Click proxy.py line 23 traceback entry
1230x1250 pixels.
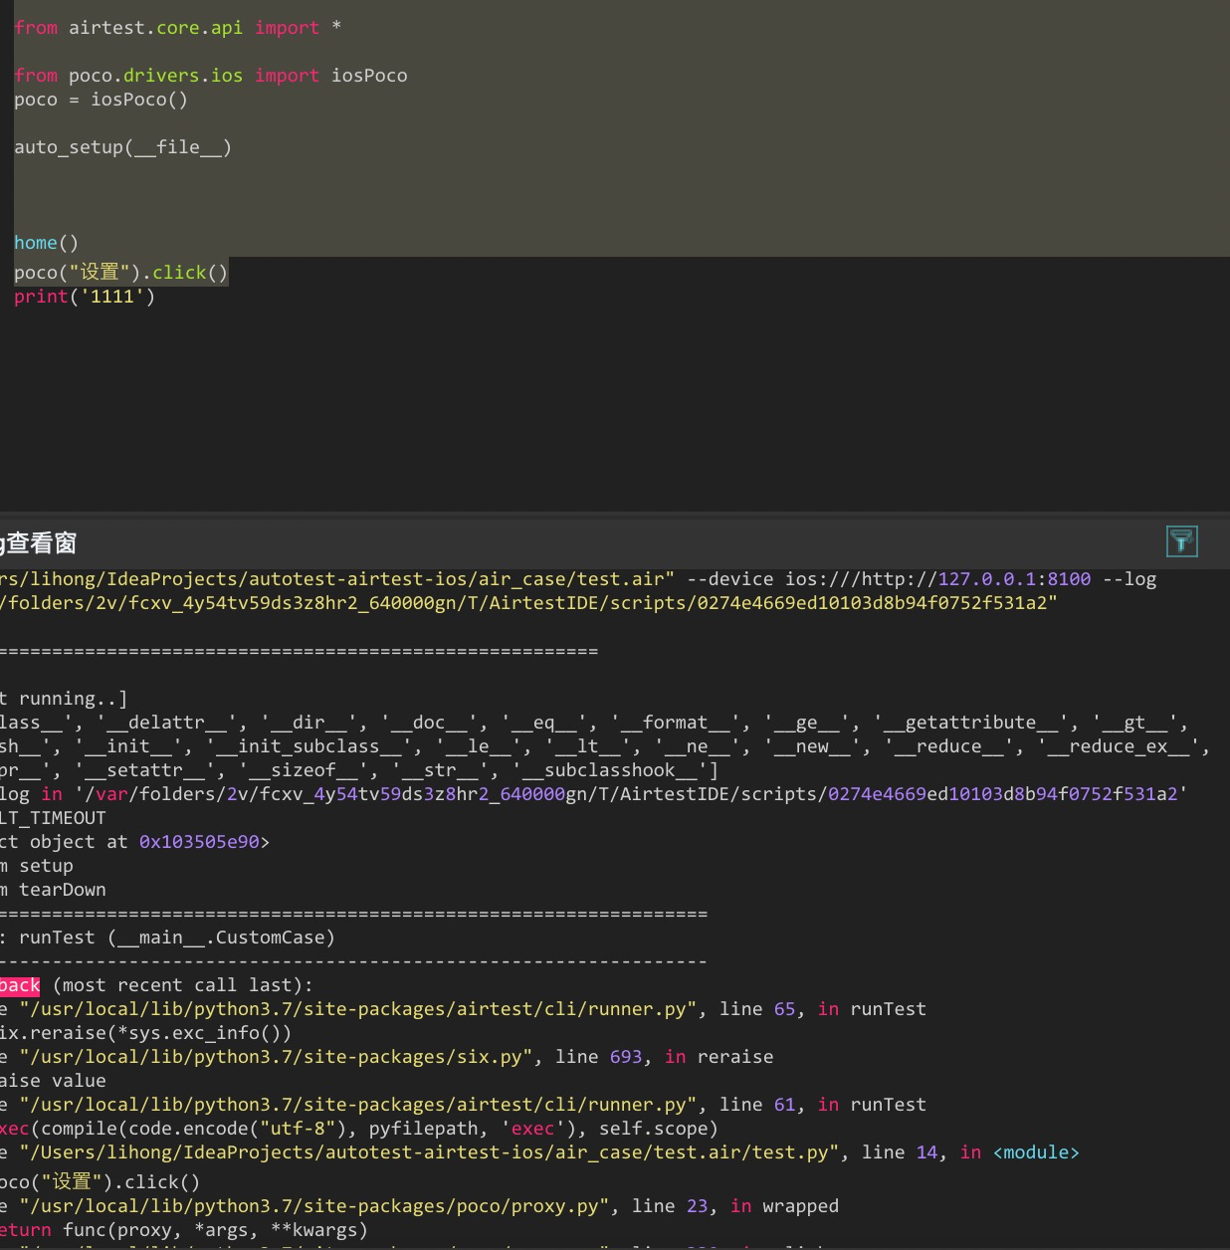coord(419,1206)
